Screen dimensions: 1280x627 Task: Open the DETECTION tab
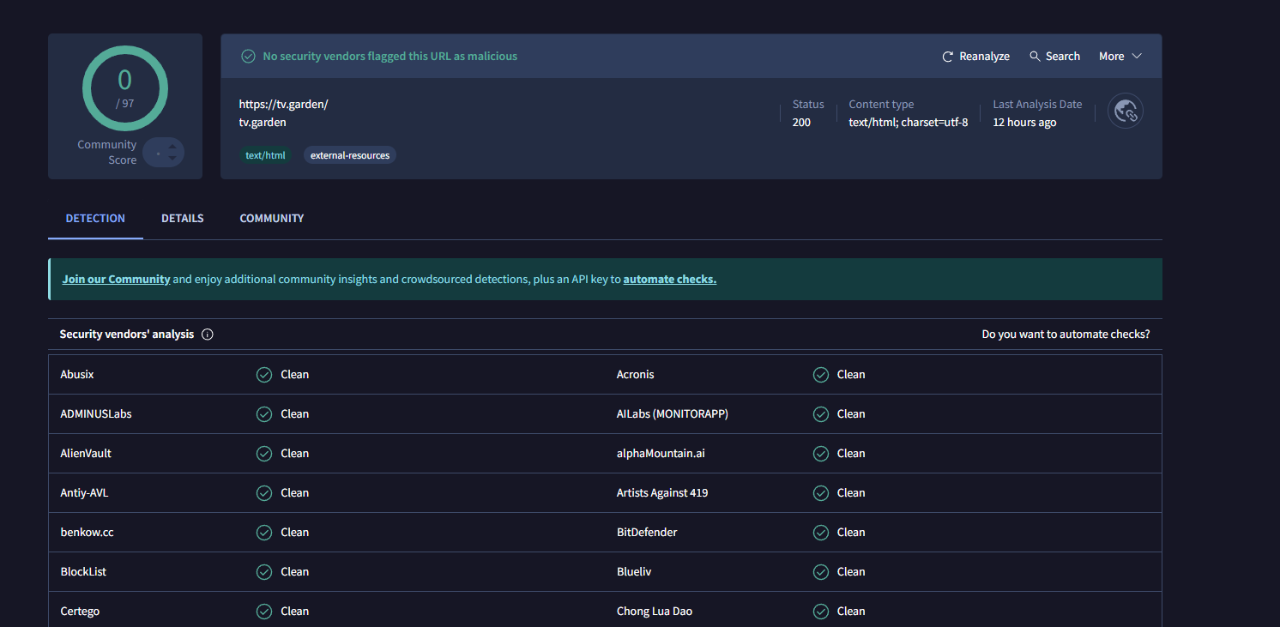(x=95, y=219)
